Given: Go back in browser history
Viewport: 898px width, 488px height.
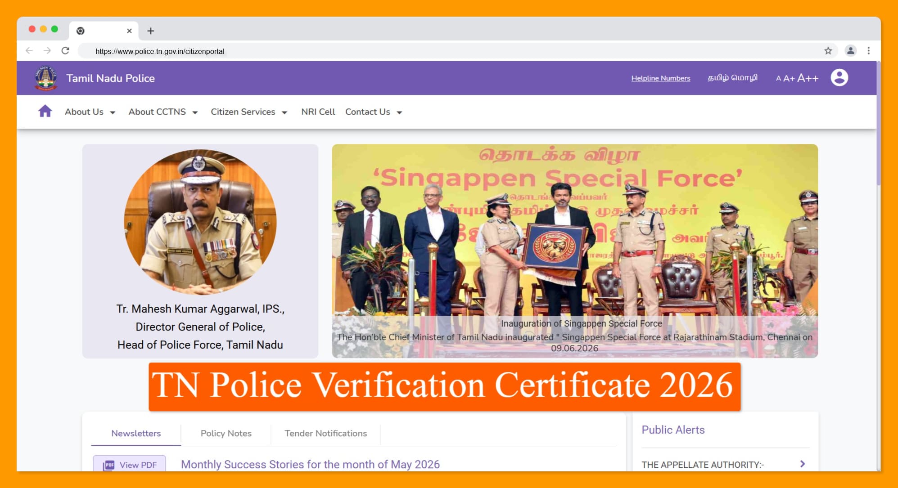Looking at the screenshot, I should click(x=29, y=50).
